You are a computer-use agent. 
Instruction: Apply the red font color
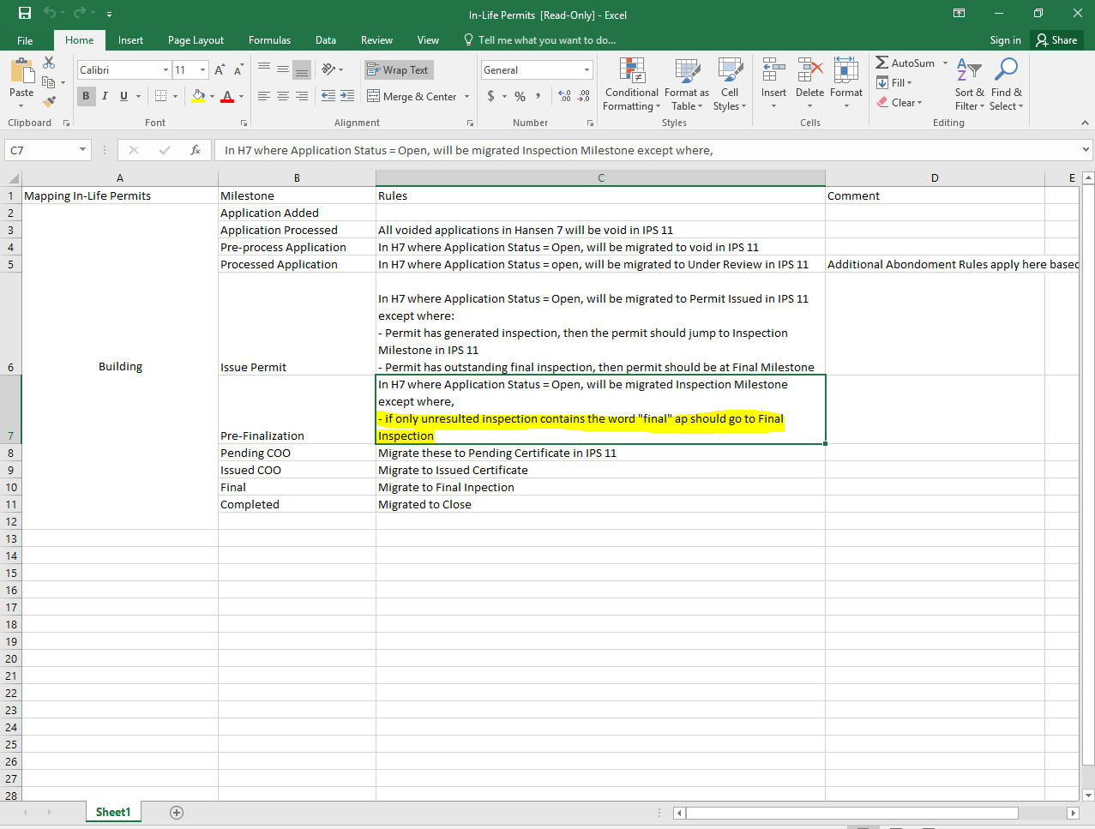coord(227,96)
